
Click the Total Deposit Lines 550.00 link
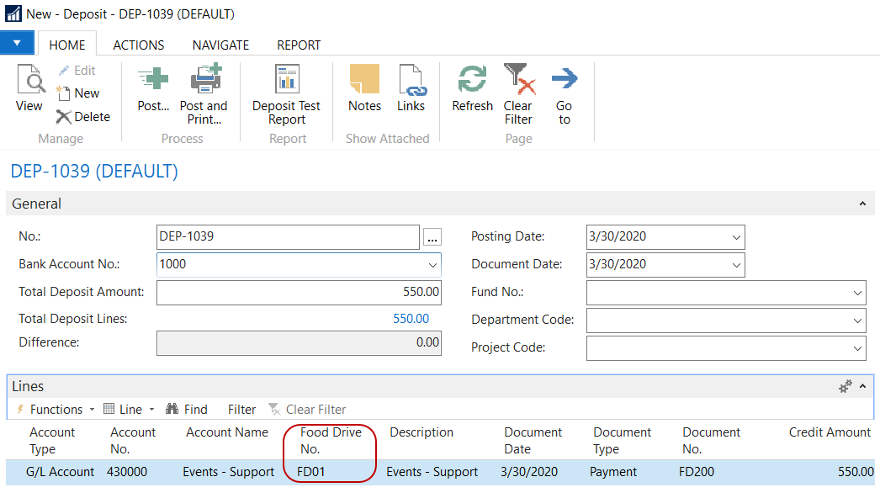411,319
